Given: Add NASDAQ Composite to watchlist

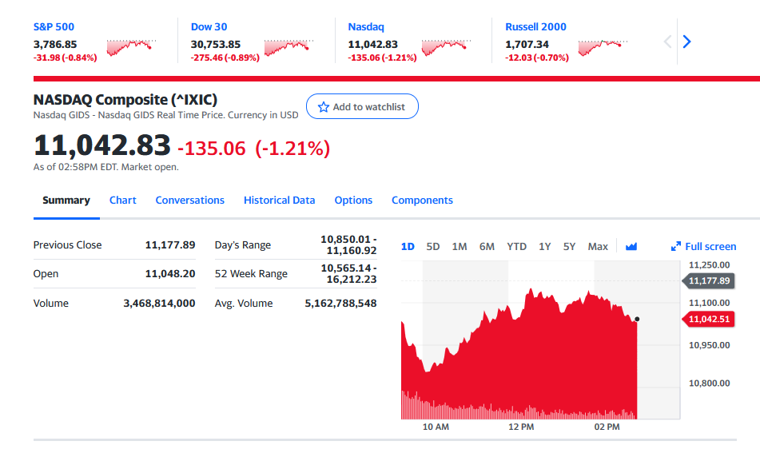Looking at the screenshot, I should point(362,106).
